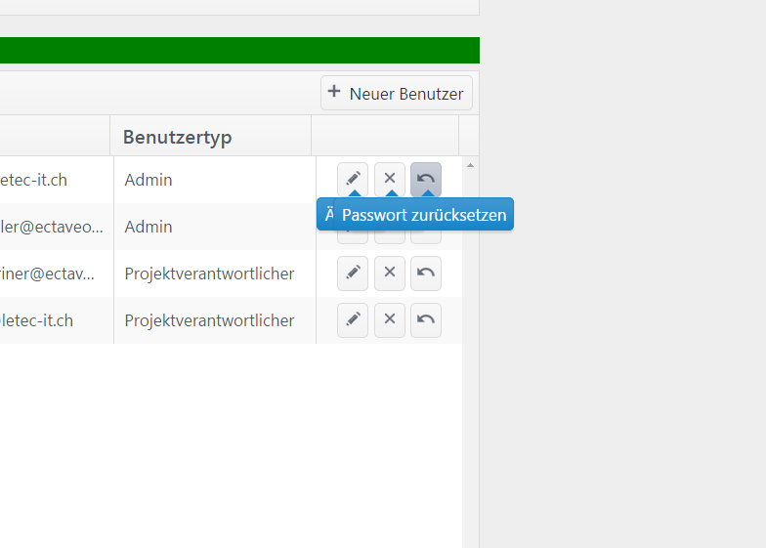
Task: Delete the first Admin user row
Action: tap(389, 179)
